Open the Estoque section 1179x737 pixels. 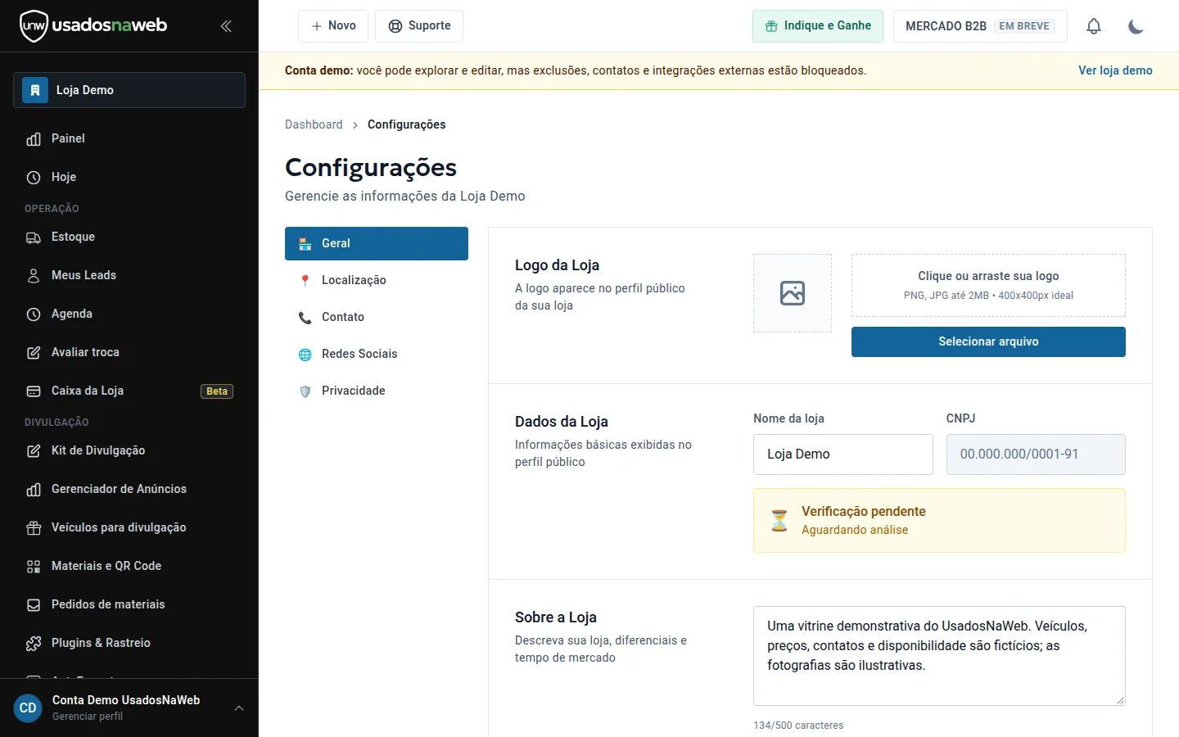point(129,237)
